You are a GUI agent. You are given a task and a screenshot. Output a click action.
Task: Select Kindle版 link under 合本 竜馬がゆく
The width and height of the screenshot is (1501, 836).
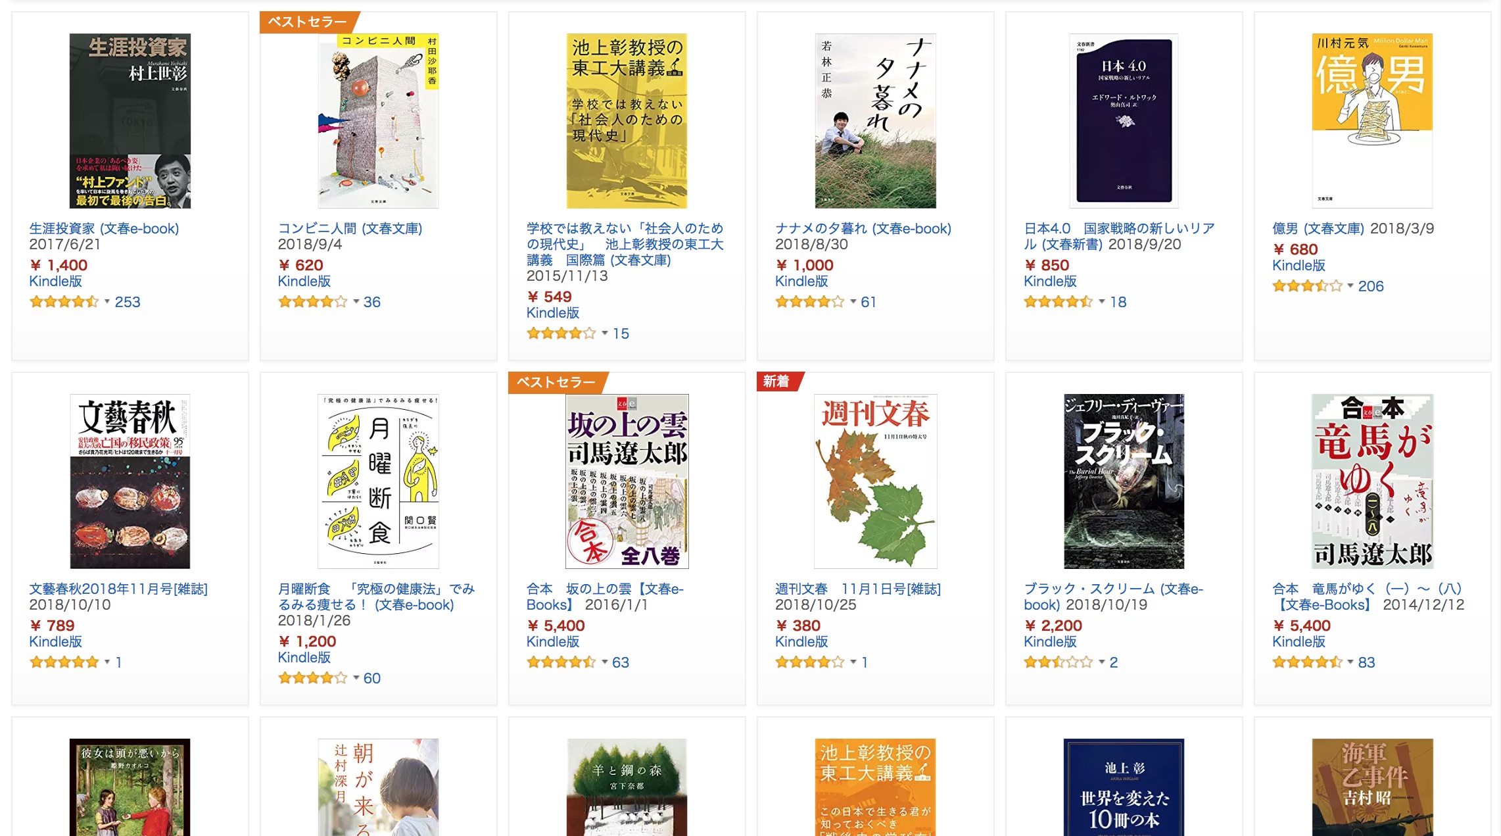pos(1298,641)
